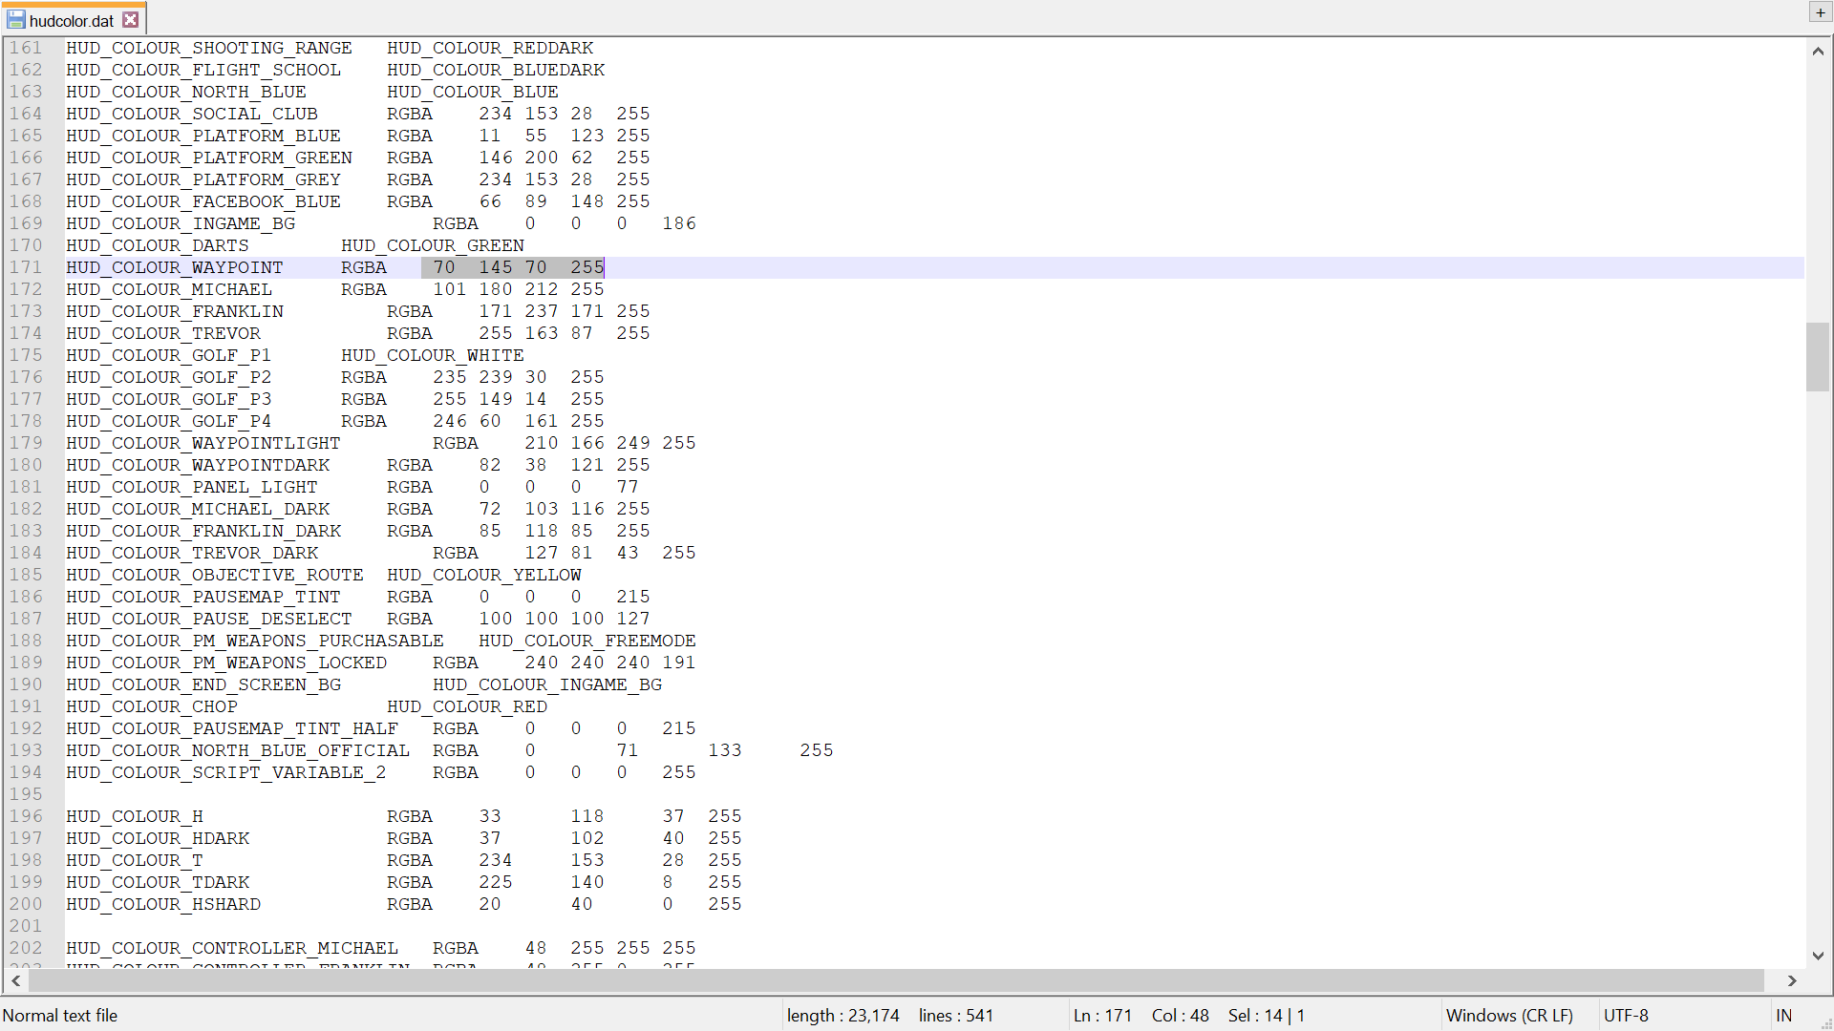Click the horizontal scrollbar left arrow

pyautogui.click(x=15, y=980)
